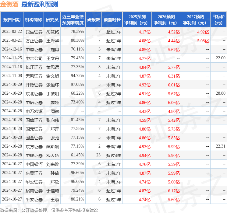Click target price 22.31
Image resolution: width=227 pixels, height=213 pixels.
pos(221,146)
